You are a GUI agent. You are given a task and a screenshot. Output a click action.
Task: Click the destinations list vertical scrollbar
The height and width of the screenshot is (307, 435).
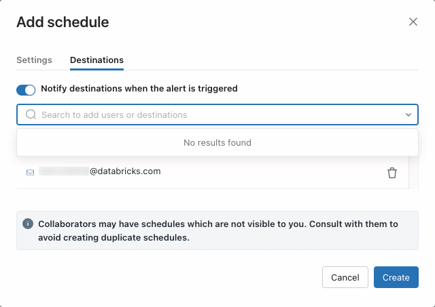[412, 172]
